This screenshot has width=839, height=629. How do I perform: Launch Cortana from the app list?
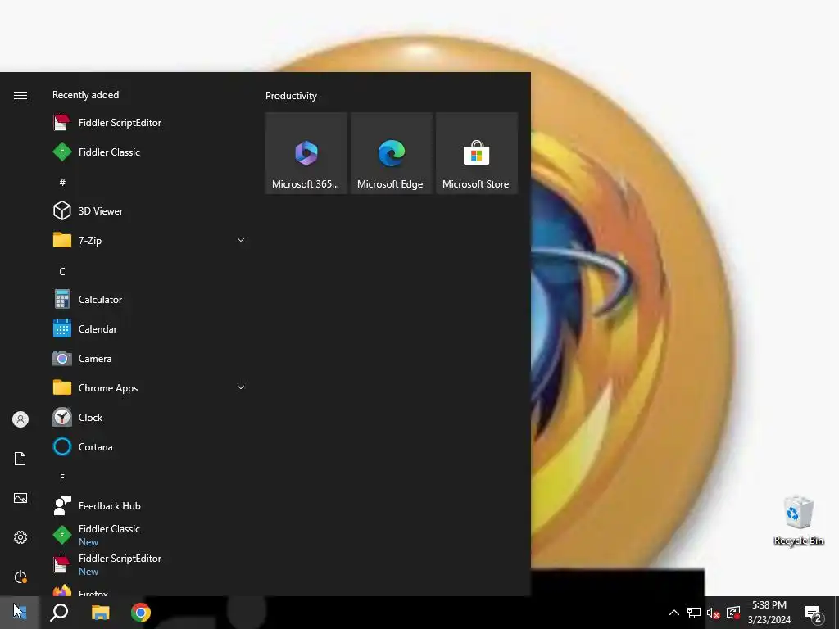pos(150,446)
